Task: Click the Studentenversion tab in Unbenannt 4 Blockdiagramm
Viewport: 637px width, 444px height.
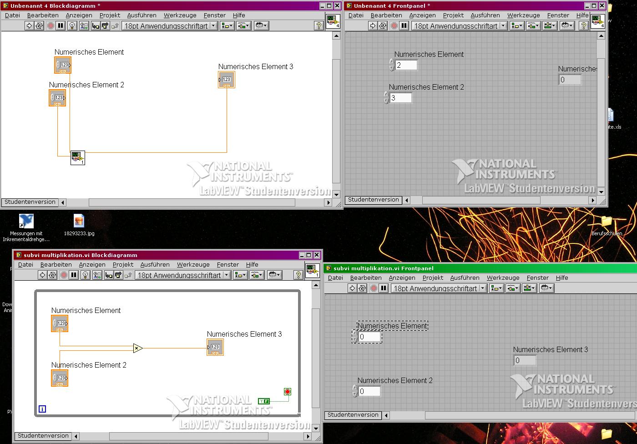Action: (30, 202)
